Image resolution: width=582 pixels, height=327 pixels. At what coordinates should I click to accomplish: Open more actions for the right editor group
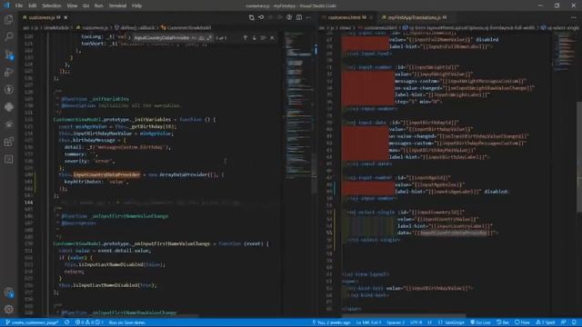coord(574,17)
